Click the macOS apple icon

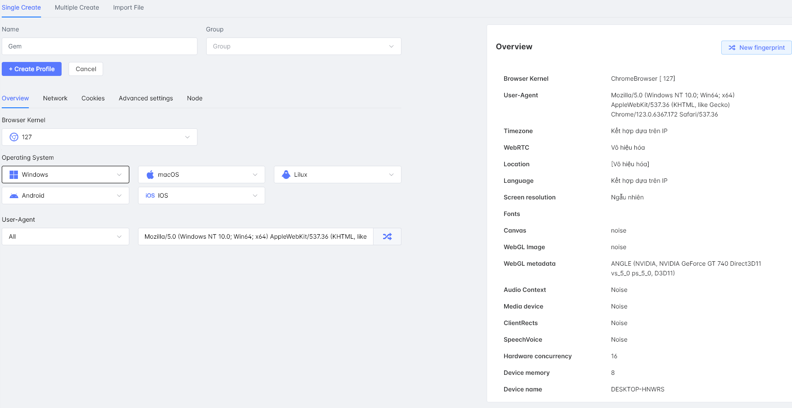(x=150, y=175)
